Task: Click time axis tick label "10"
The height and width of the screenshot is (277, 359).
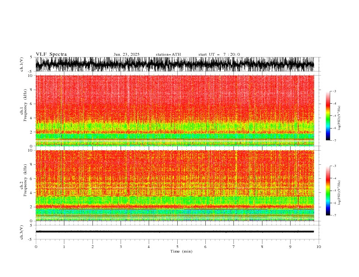Action: [x=319, y=247]
